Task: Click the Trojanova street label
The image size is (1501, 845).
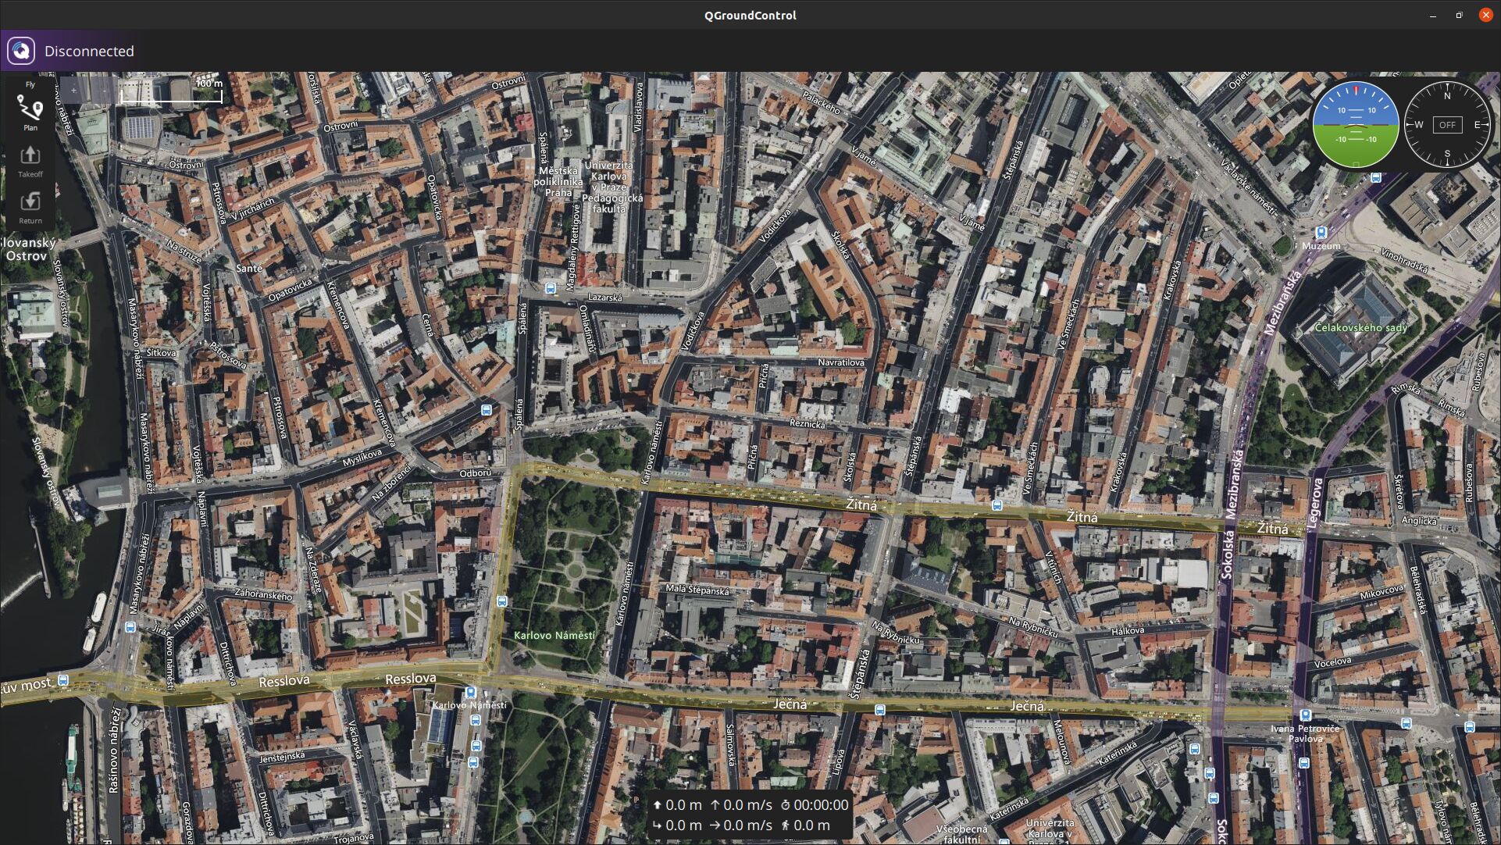Action: (354, 838)
